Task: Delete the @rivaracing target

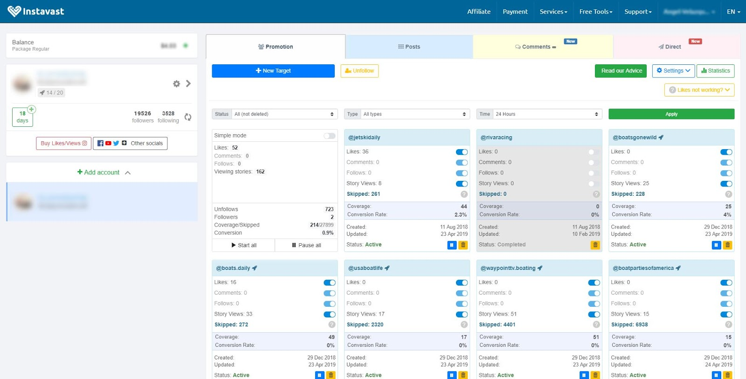Action: tap(595, 245)
